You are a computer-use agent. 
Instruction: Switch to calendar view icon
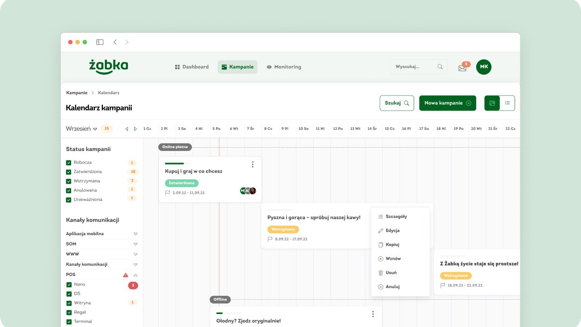[x=492, y=103]
